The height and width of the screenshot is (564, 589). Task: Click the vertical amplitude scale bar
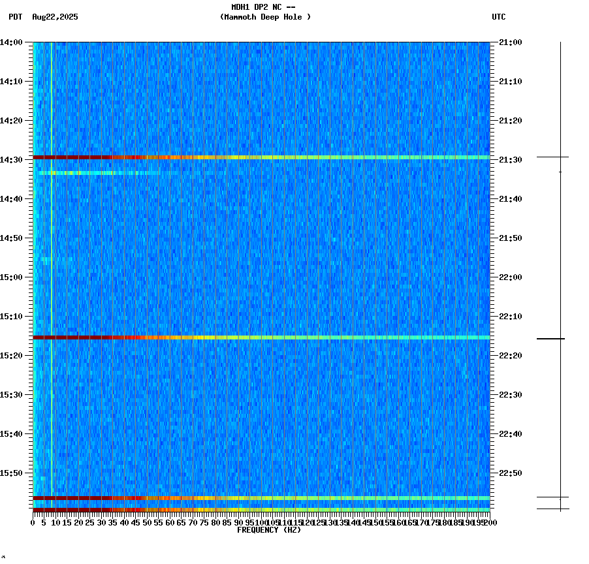coord(560,261)
